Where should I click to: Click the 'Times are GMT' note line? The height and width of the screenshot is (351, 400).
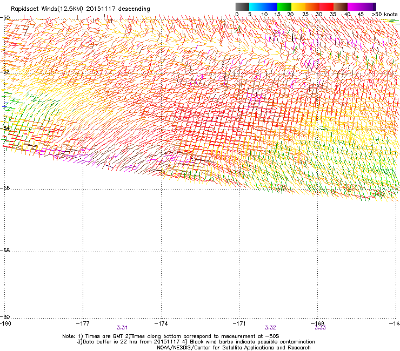171,336
